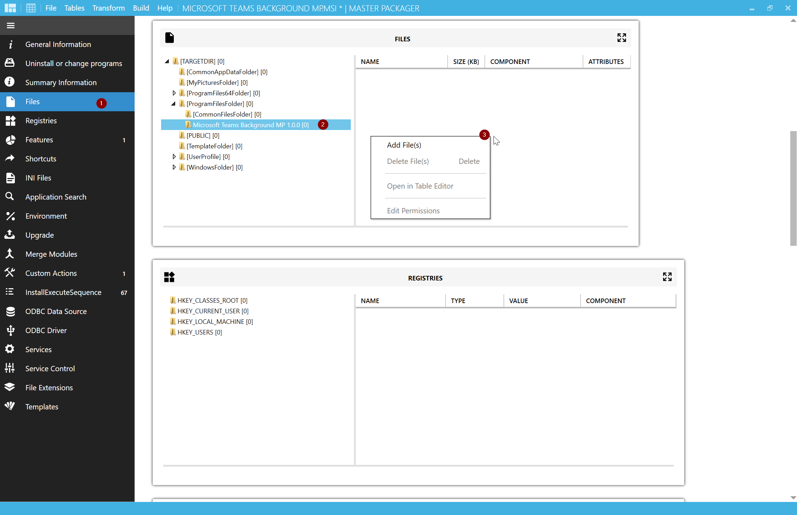Choose Open in Table Editor
The width and height of the screenshot is (797, 515).
[430, 186]
